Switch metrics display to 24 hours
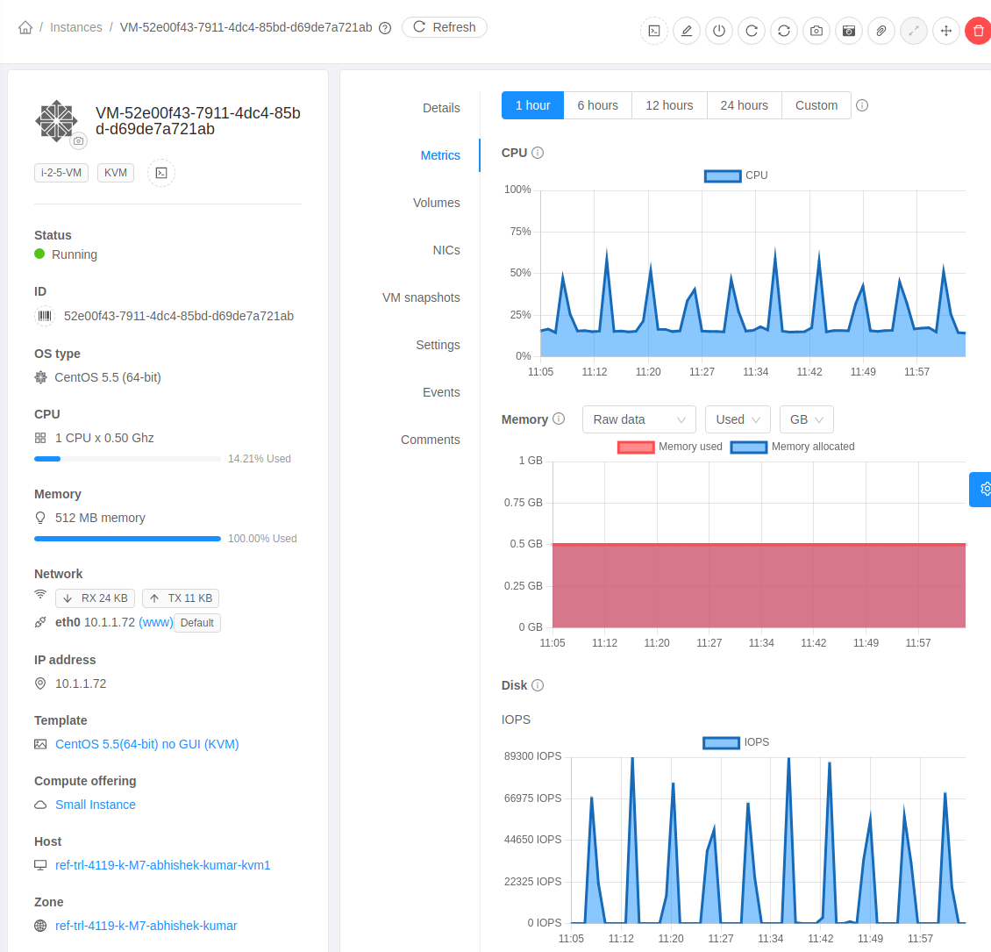Viewport: 991px width, 952px height. click(x=744, y=105)
